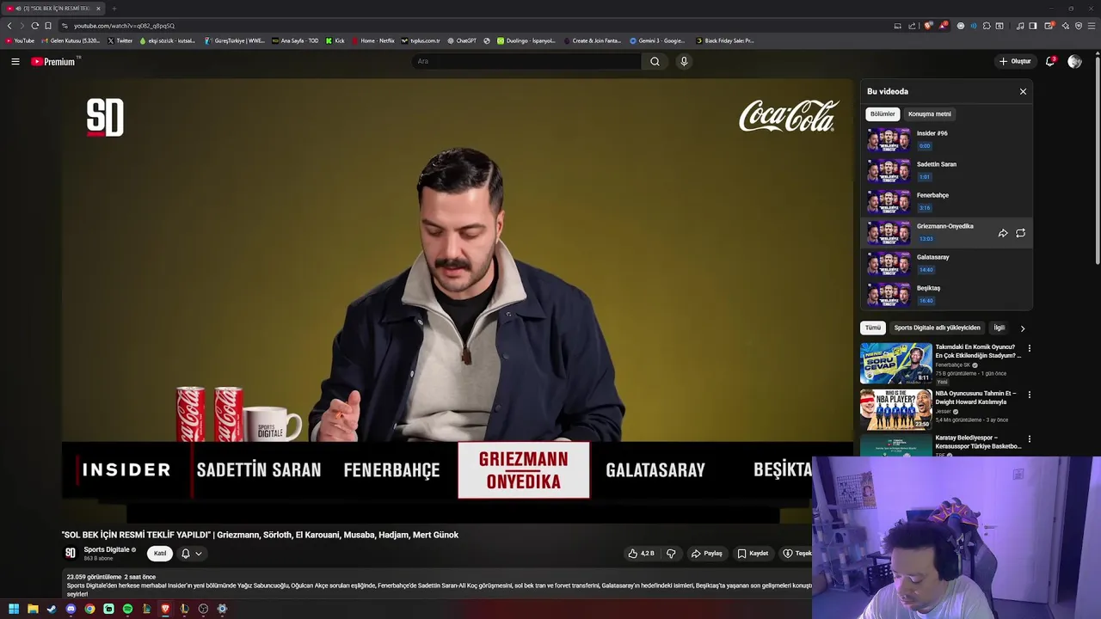Screen dimensions: 1101x619
Task: Switch to Konuşma metni tab
Action: click(930, 113)
